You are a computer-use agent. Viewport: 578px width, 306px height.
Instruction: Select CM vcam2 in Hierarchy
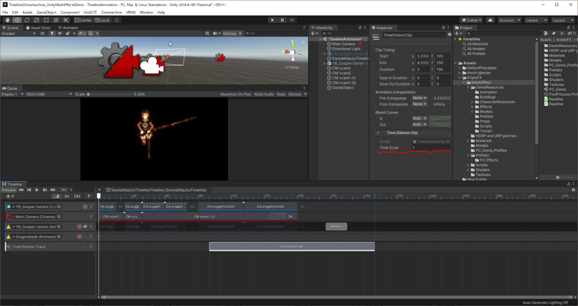coord(342,73)
